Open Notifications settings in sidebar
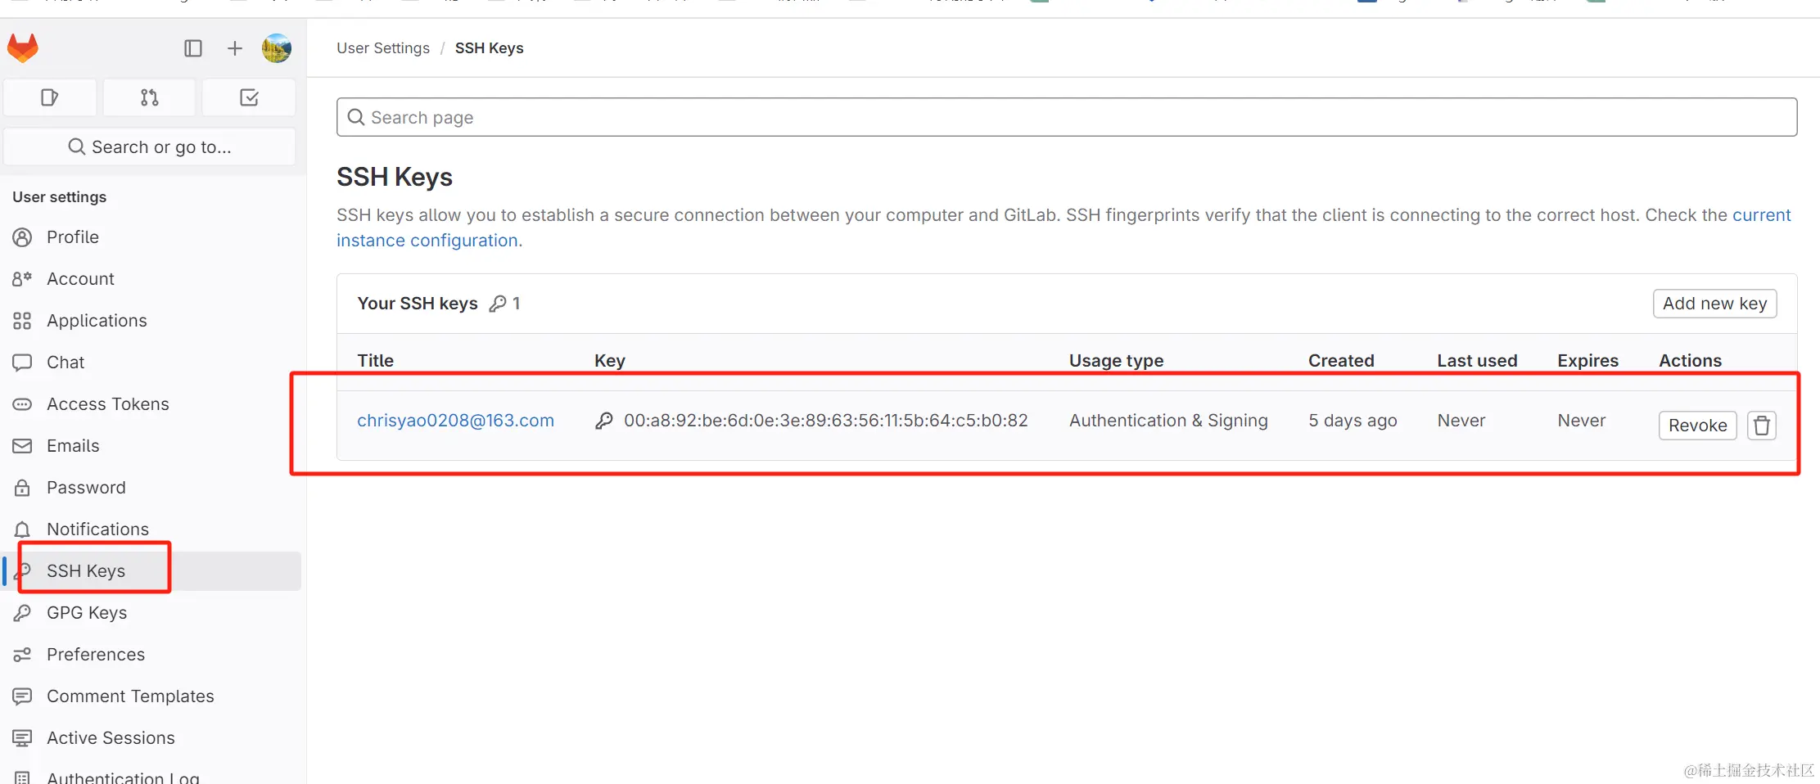 [x=152, y=529]
